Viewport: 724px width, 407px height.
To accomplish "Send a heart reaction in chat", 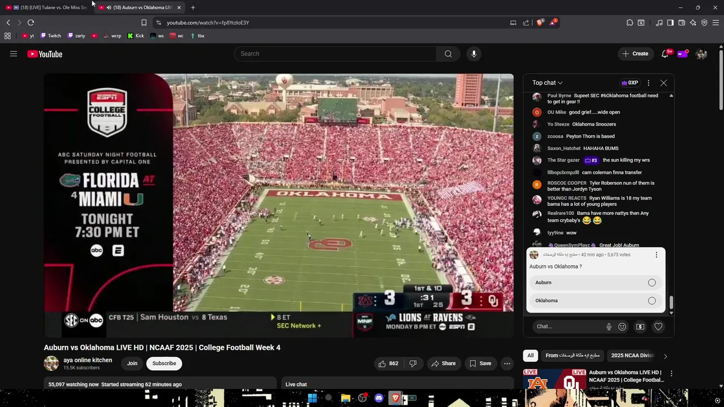I will pos(658,326).
